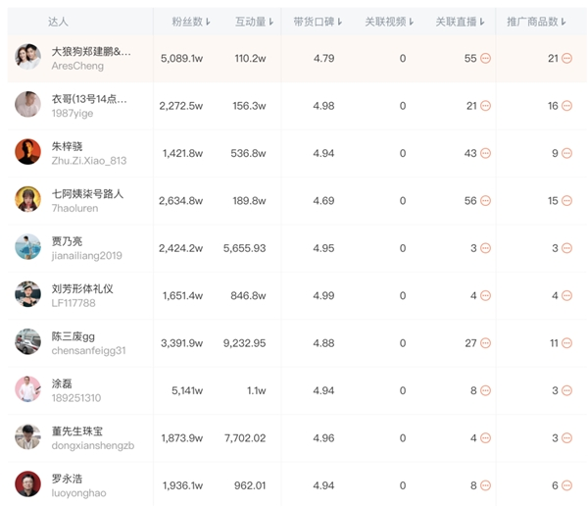The width and height of the screenshot is (588, 507).
Task: Sort table by 粉丝数 column
Action: 191,22
